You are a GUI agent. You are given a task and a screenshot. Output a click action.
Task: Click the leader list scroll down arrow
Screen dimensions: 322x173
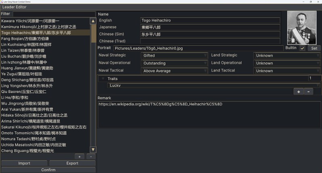pyautogui.click(x=93, y=150)
